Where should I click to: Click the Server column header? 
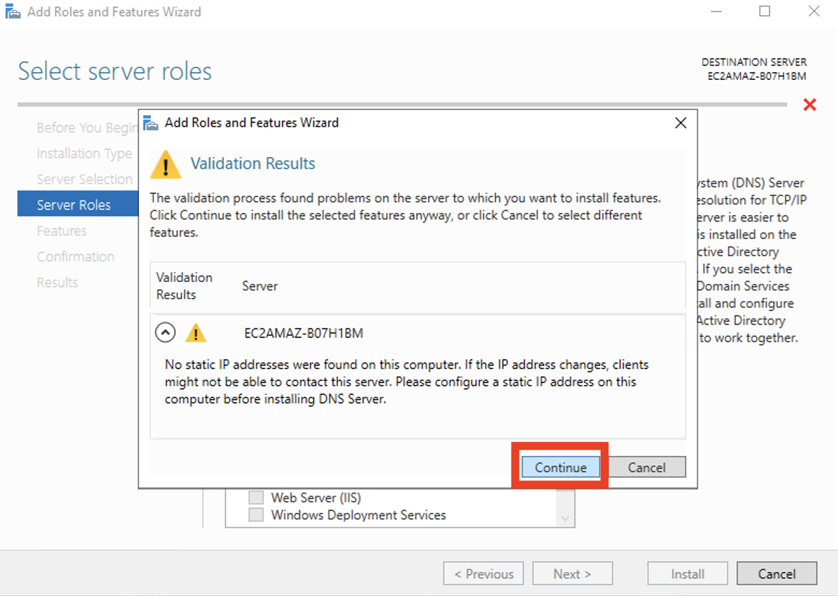pyautogui.click(x=260, y=286)
